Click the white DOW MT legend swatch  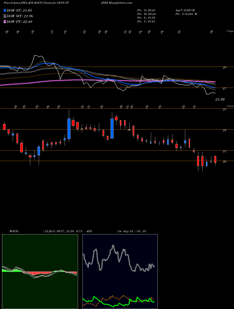[x=5, y=16]
